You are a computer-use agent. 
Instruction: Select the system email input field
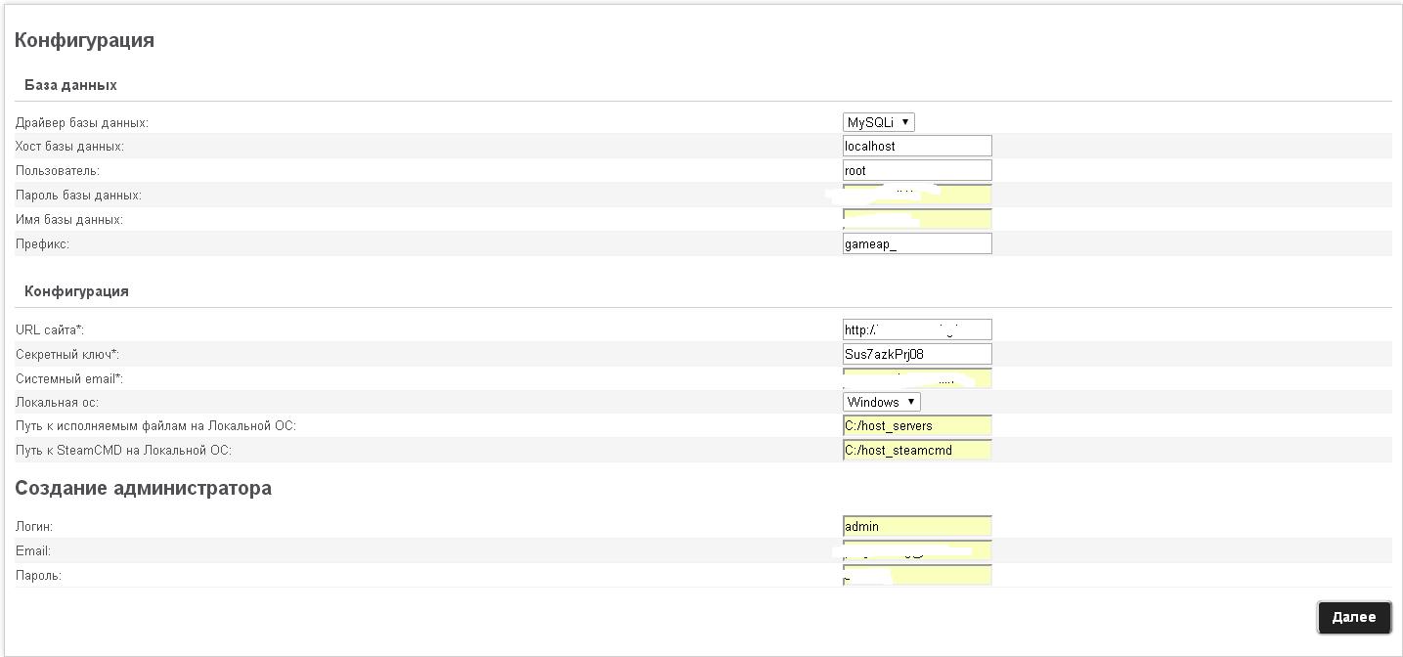point(916,379)
